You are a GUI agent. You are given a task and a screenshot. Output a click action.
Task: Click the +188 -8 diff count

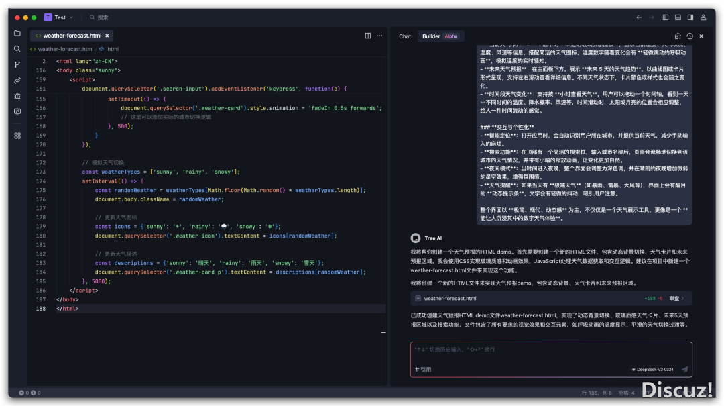click(x=654, y=299)
